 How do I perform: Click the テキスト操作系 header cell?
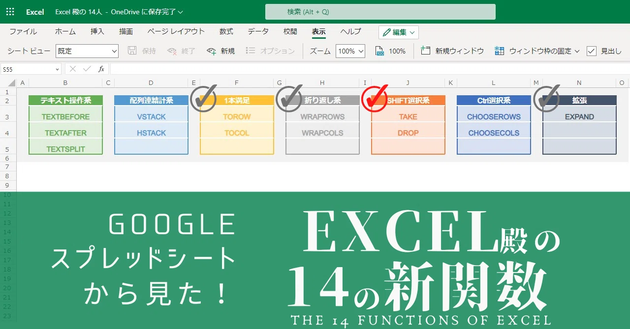point(65,100)
